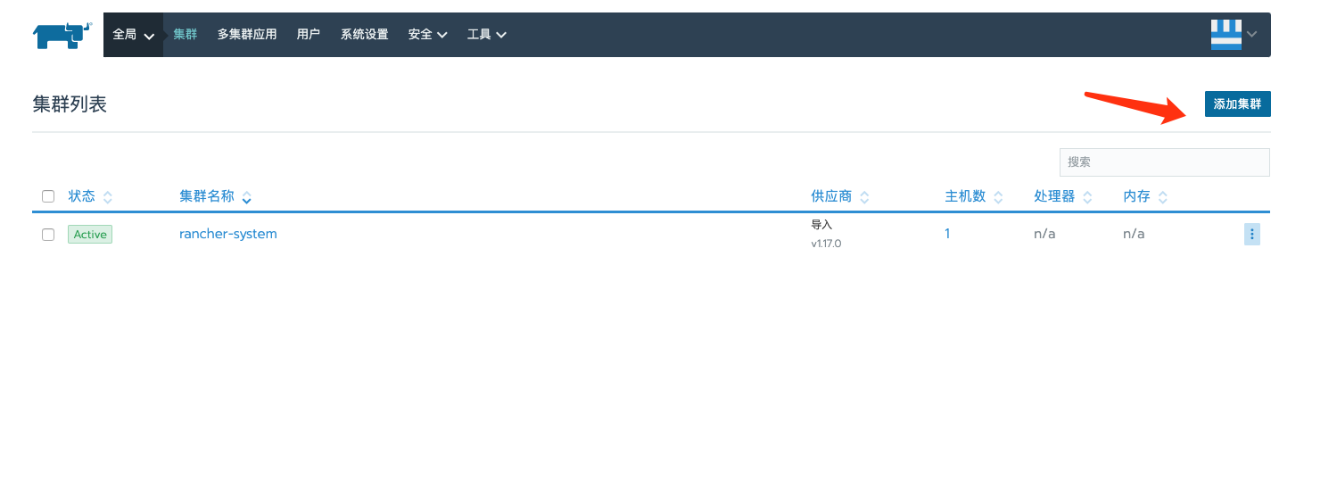
Task: Sort by 主机数 column sort arrows
Action: [x=997, y=197]
